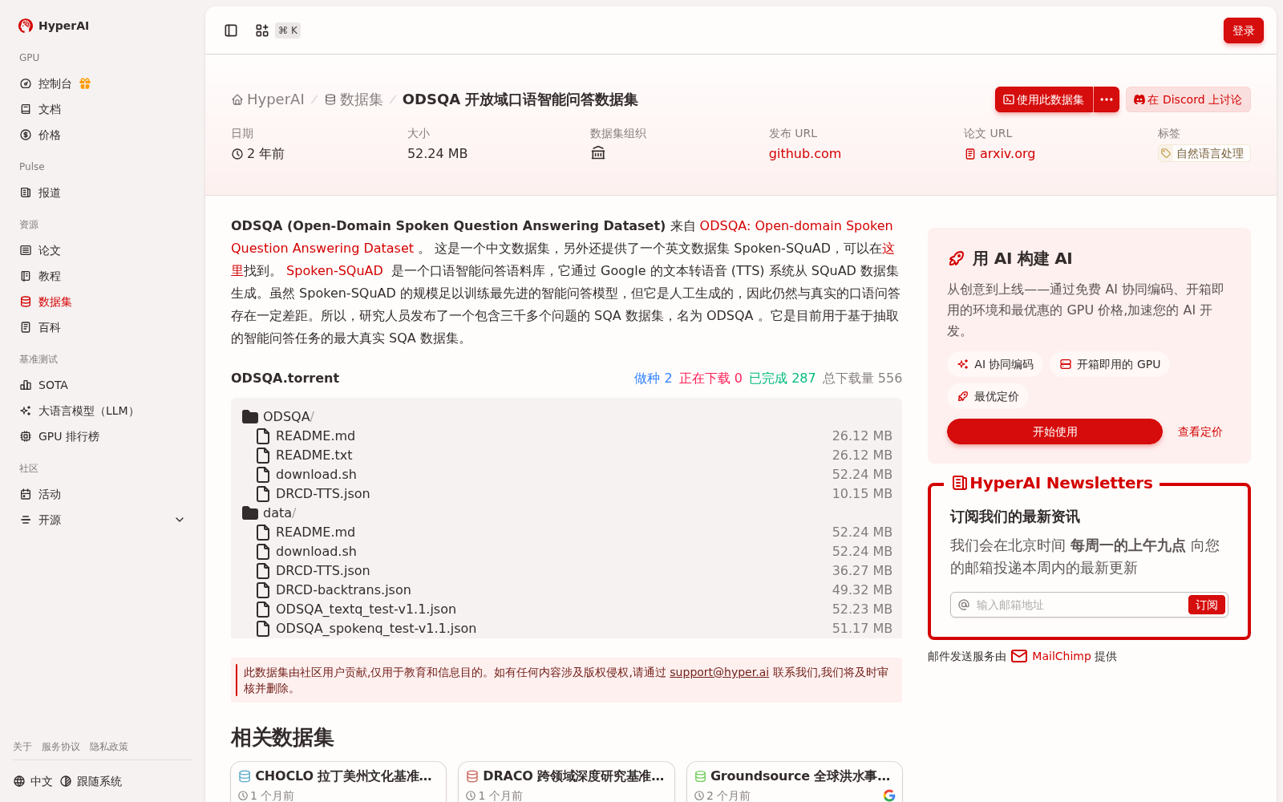Open the 中文 language selector
1283x802 pixels.
click(x=33, y=781)
